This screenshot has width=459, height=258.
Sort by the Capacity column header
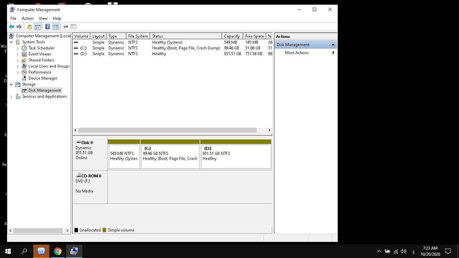pyautogui.click(x=232, y=36)
